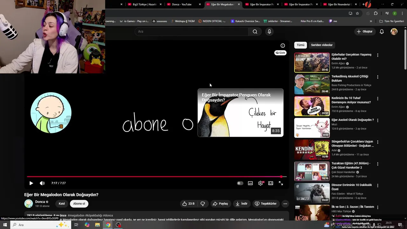Click the Katıl join button
This screenshot has width=407, height=229.
pyautogui.click(x=62, y=204)
